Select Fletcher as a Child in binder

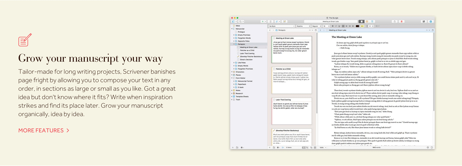point(247,50)
